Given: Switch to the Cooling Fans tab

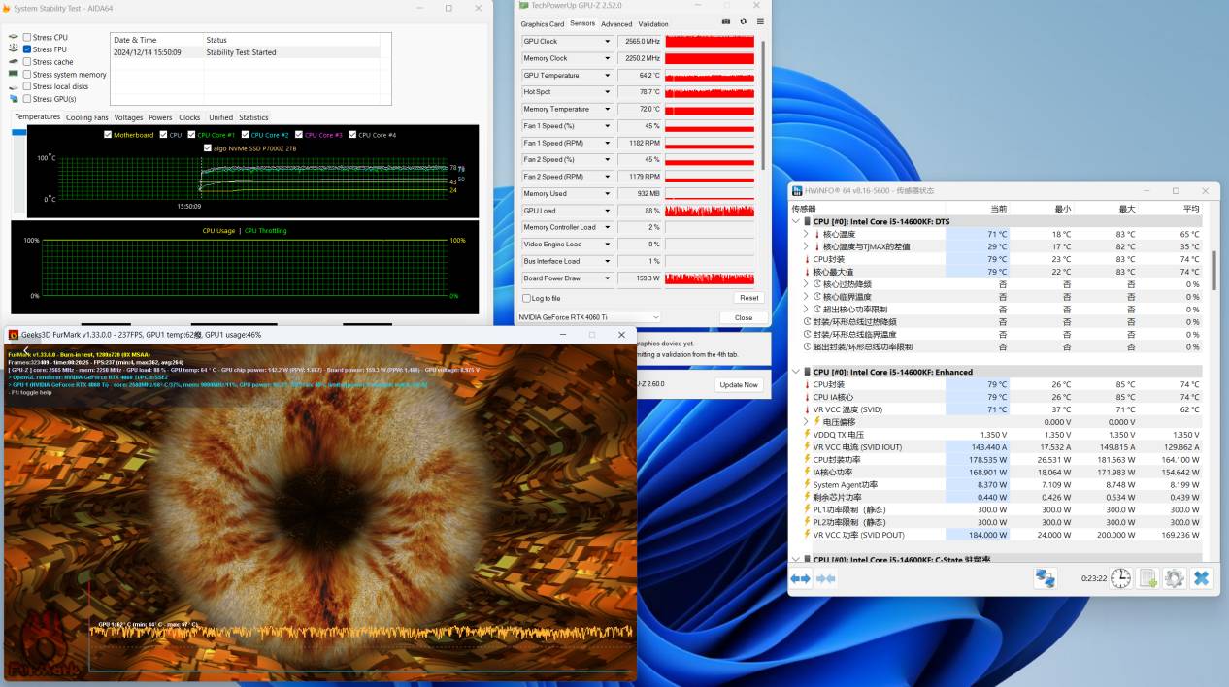Looking at the screenshot, I should click(x=87, y=117).
